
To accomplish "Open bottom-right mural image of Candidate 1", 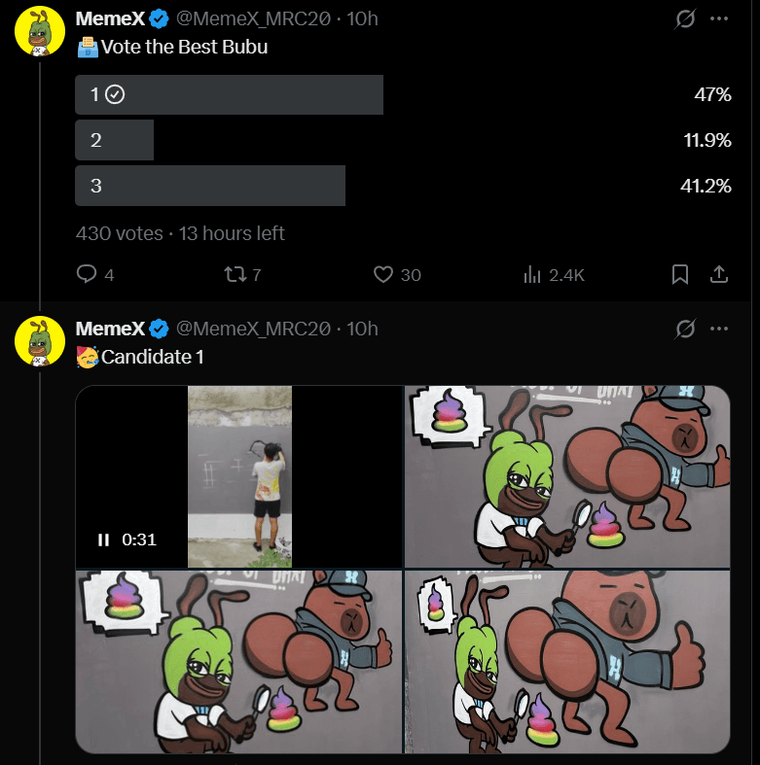I will coord(566,661).
